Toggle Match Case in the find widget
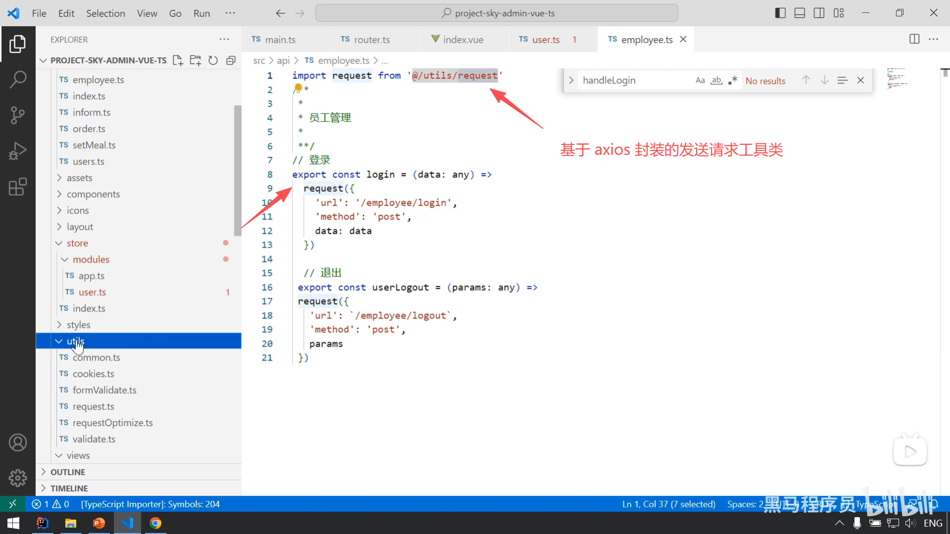Screen dimensions: 950x534 [x=700, y=81]
